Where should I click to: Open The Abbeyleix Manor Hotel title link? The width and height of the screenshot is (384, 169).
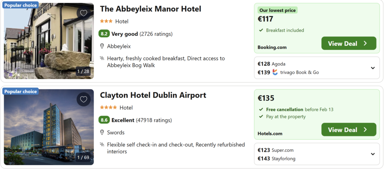click(150, 9)
